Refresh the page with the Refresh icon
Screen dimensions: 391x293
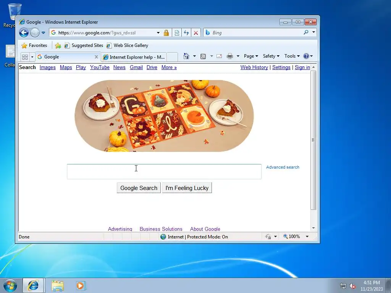pos(186,33)
